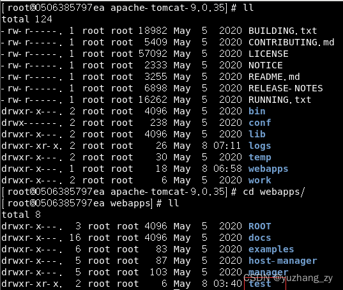Viewport: 343px width, 290px height.
Task: Click file size 2333
Action: (155, 65)
